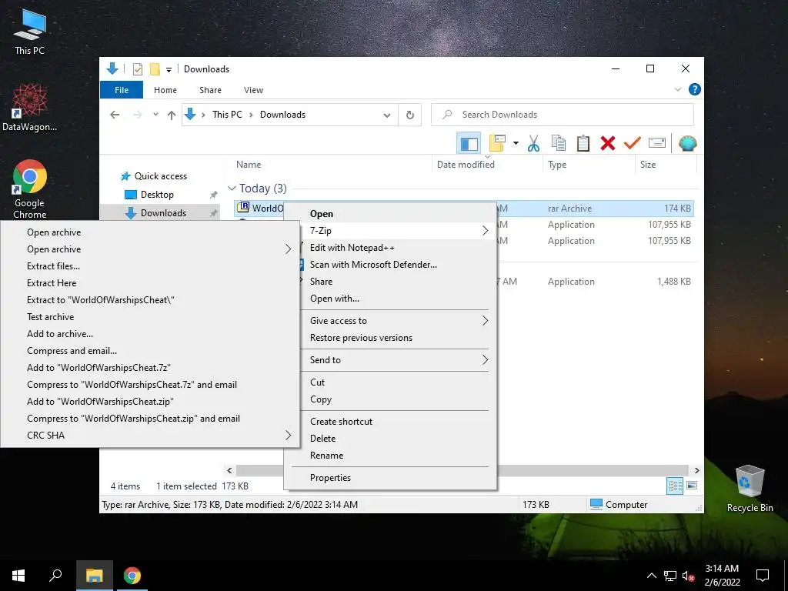Switch to the large thumbnails view icon
The height and width of the screenshot is (591, 788).
click(x=692, y=486)
